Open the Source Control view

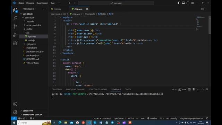click(15, 26)
